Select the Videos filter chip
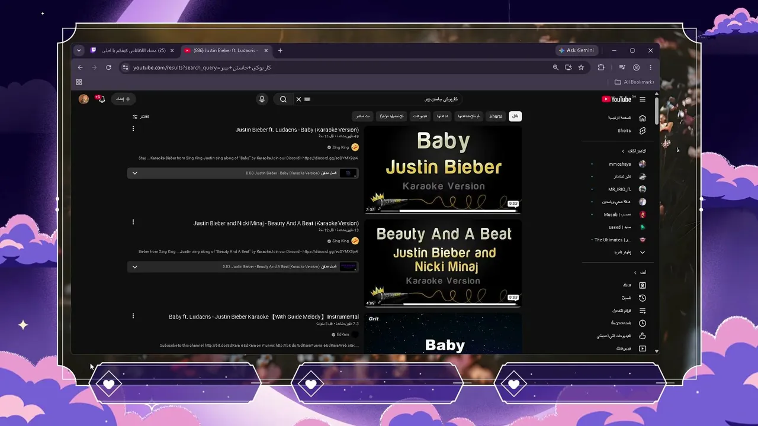Viewport: 758px width, 426px height. coord(420,116)
